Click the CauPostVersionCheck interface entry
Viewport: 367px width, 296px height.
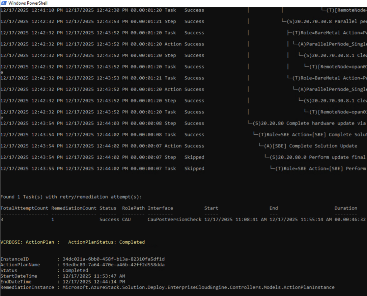(x=175, y=219)
